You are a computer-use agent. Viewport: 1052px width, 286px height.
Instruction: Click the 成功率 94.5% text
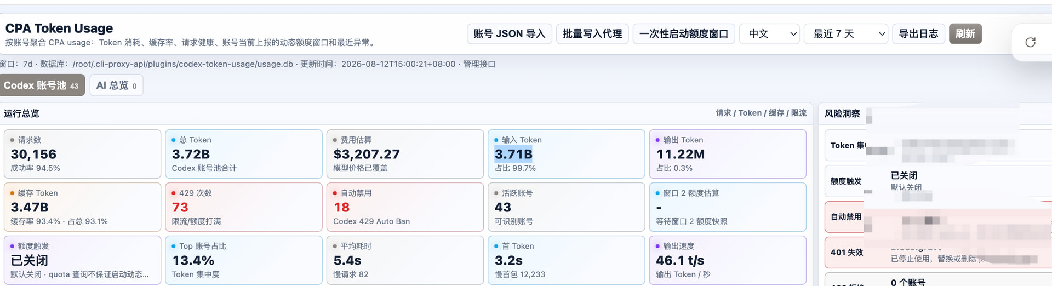(35, 168)
